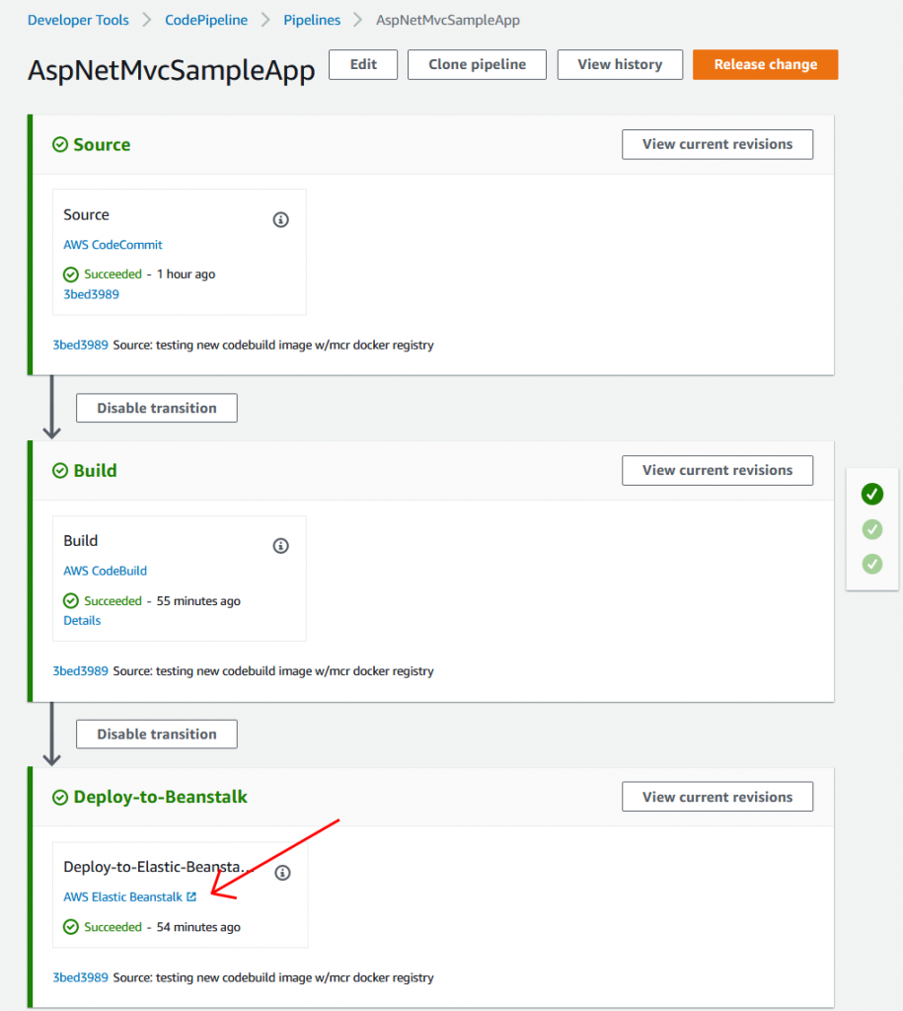Click the Deploy-to-Beanstalk stage heading
The image size is (903, 1011).
click(x=161, y=798)
